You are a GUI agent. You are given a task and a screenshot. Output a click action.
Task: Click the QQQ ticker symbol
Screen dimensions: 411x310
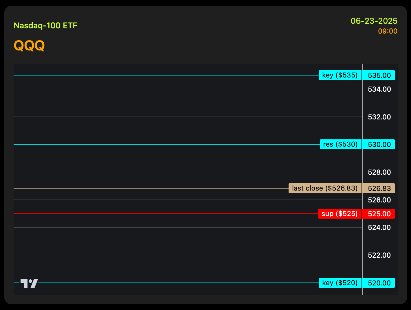29,45
